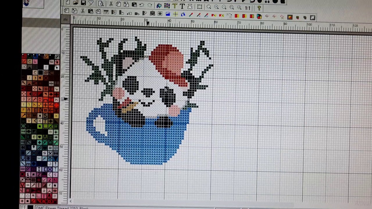Open print preview magnifier-page icon

(101, 3)
